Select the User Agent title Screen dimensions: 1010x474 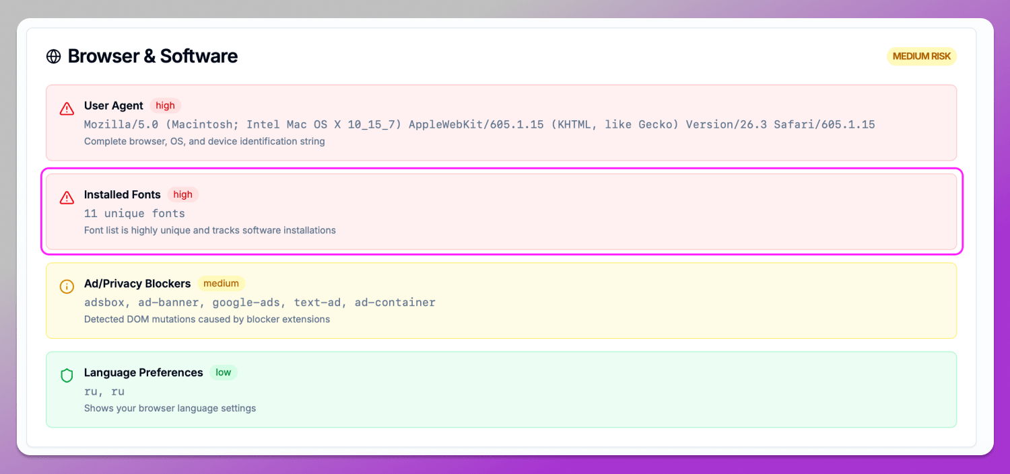[113, 106]
